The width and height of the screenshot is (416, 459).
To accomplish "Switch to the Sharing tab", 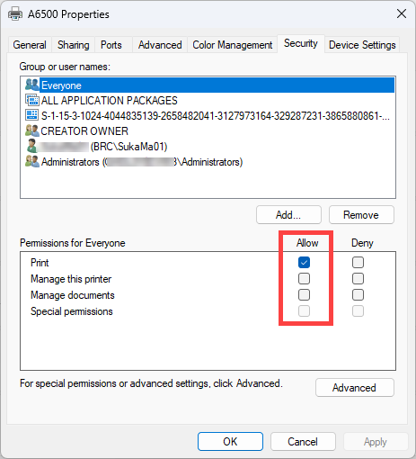I will click(74, 45).
